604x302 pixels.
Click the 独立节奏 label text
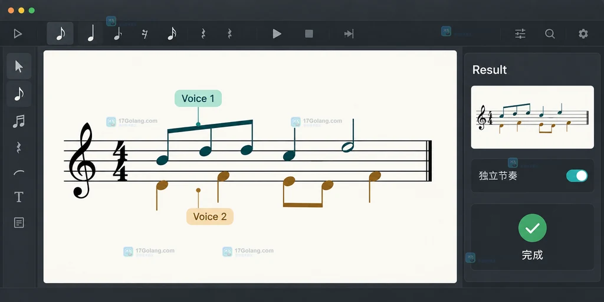498,176
